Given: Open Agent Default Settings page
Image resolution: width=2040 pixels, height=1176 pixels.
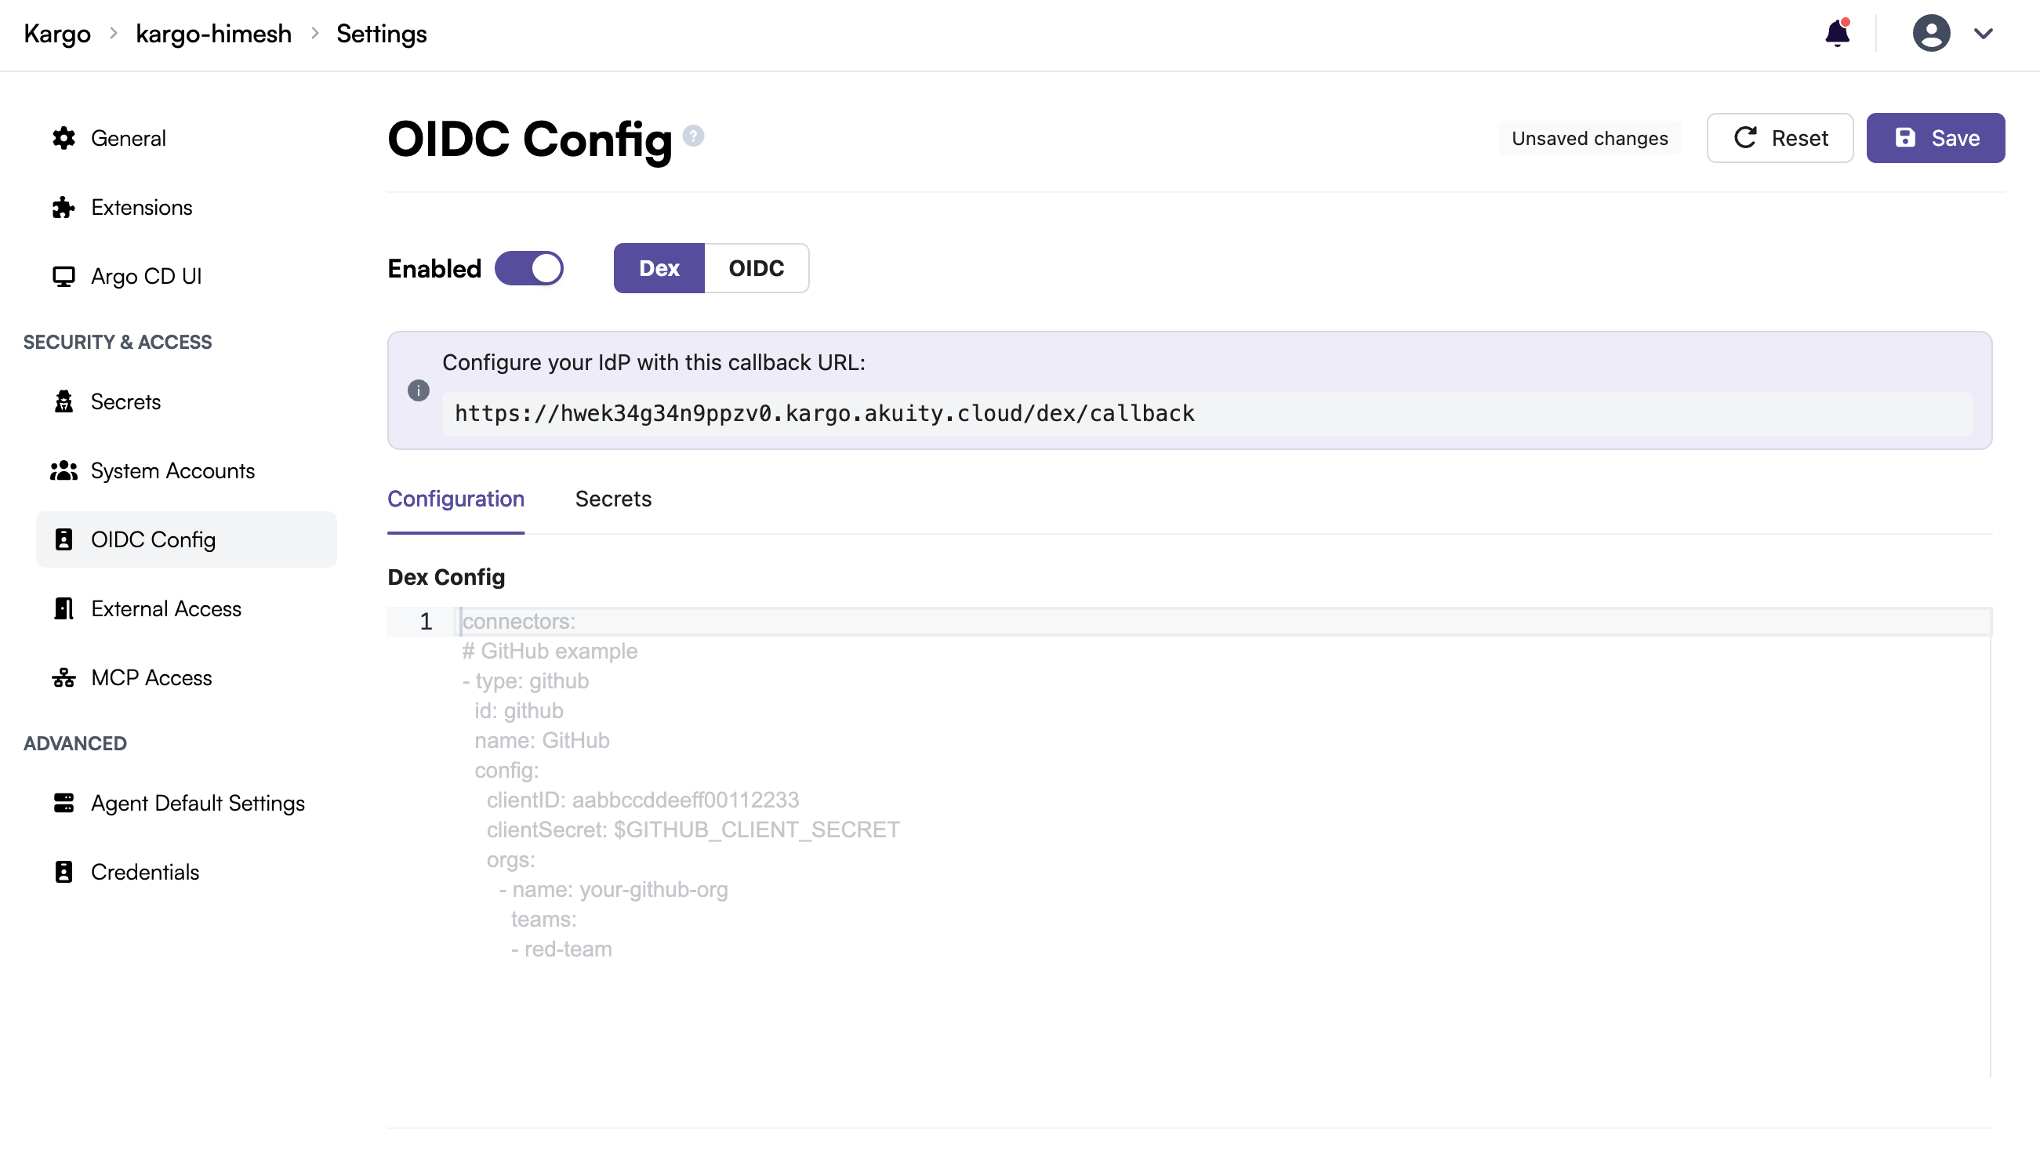Looking at the screenshot, I should point(187,803).
